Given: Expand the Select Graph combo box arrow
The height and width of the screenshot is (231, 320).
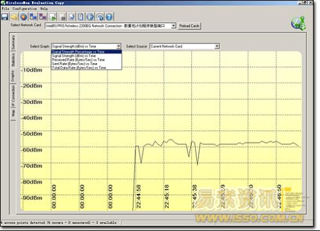Looking at the screenshot, I should click(x=118, y=46).
